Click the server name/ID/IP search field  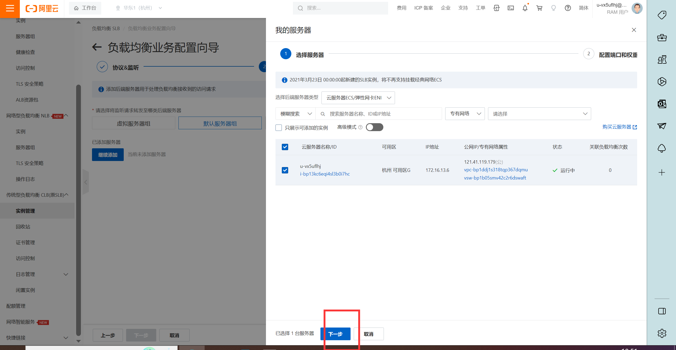point(379,114)
